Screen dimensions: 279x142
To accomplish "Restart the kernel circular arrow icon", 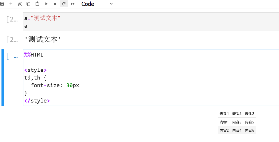I will point(64,4).
